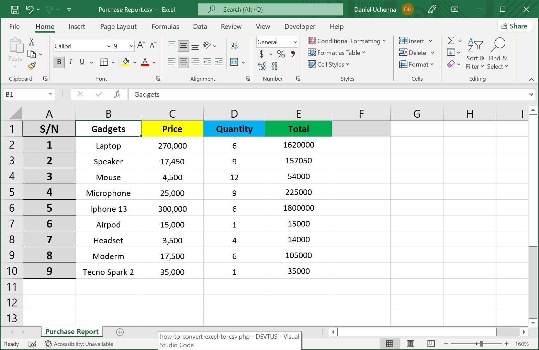
Task: Increase font size with larger A icon
Action: [x=141, y=45]
